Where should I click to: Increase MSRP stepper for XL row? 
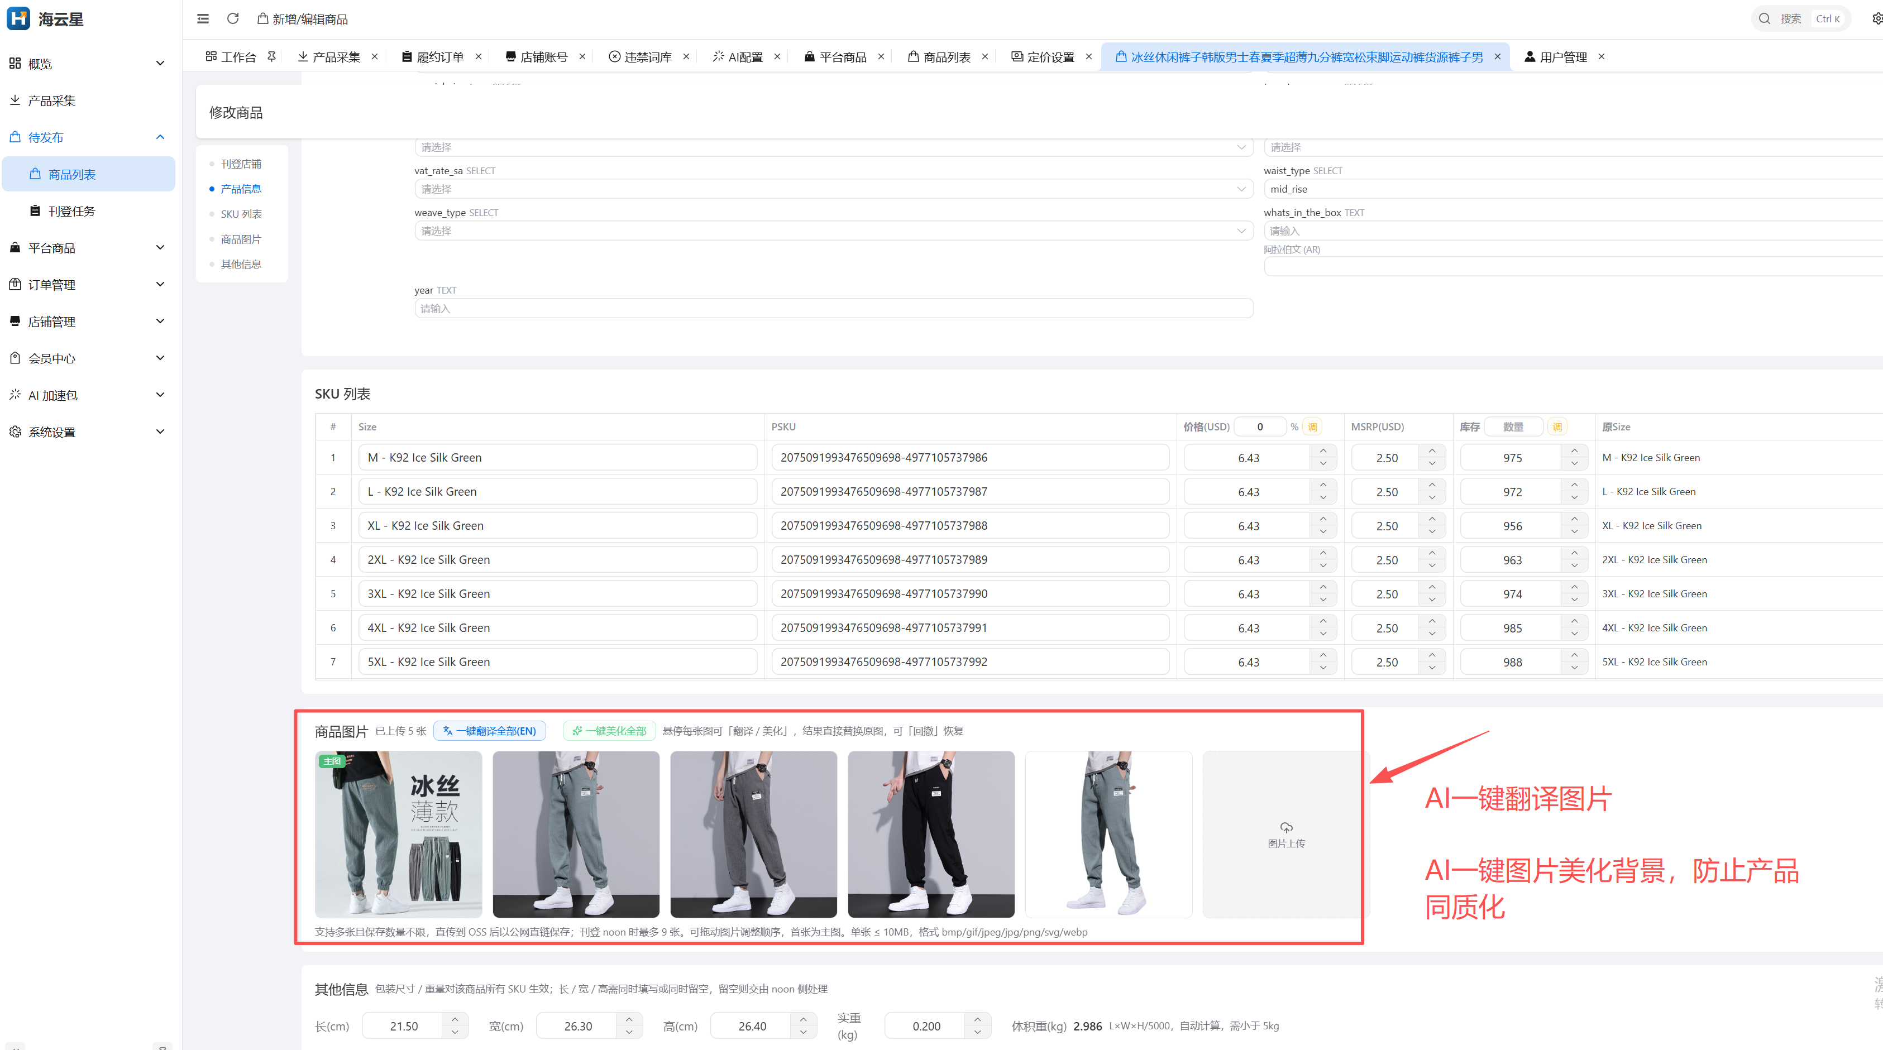(1432, 519)
